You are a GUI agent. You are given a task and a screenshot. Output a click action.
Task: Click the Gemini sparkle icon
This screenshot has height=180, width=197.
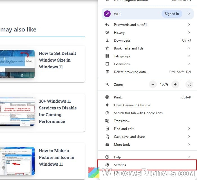[x=107, y=105]
